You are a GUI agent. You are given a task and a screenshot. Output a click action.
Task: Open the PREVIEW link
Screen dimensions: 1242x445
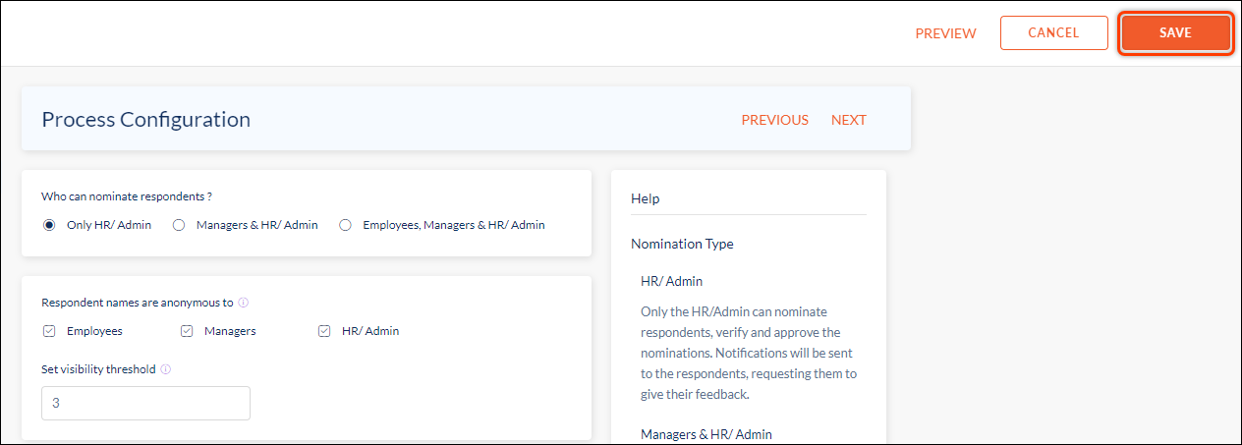pyautogui.click(x=945, y=33)
